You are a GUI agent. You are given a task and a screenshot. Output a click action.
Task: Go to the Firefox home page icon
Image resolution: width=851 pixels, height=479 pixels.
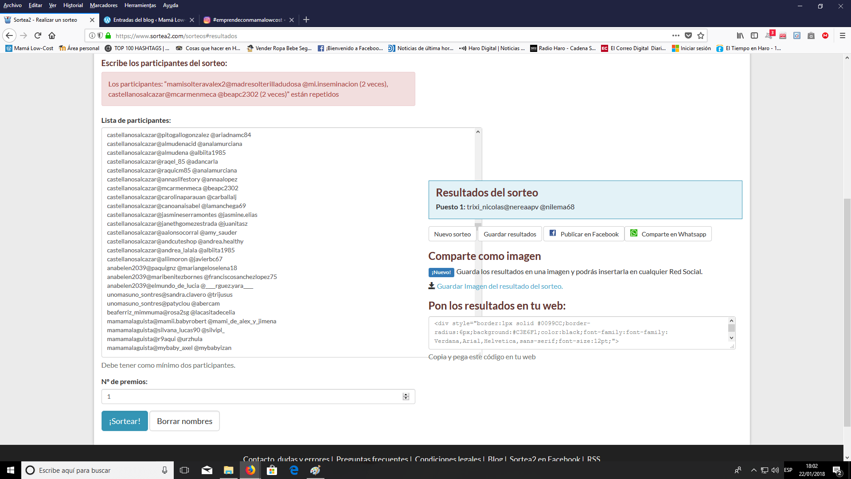(52, 35)
